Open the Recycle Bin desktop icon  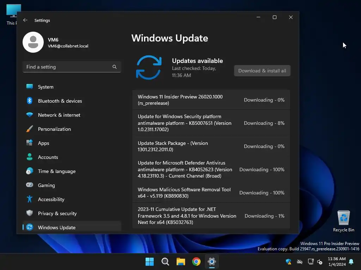(343, 221)
